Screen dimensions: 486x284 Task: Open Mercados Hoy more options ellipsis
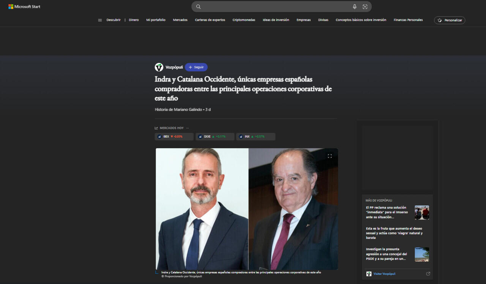188,128
